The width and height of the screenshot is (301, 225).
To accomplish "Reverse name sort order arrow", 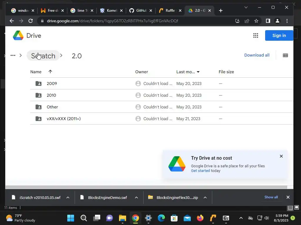I will (50, 71).
